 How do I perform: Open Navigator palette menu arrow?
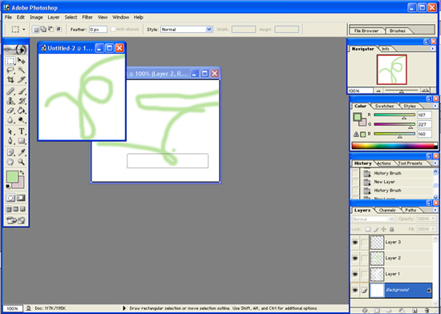[432, 49]
